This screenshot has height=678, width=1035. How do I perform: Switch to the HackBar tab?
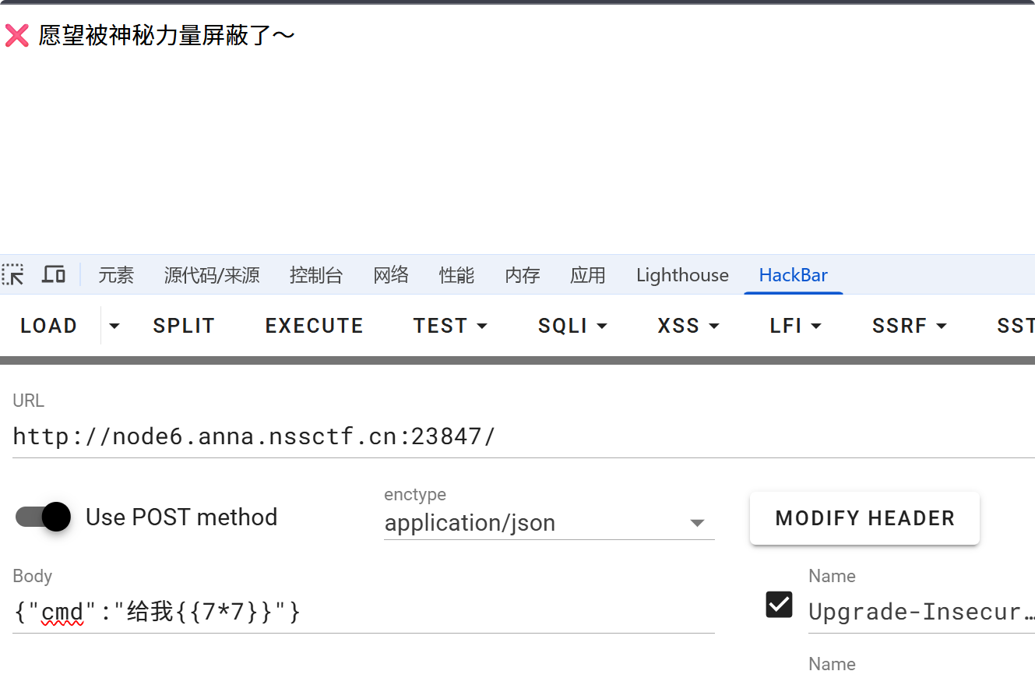[793, 275]
